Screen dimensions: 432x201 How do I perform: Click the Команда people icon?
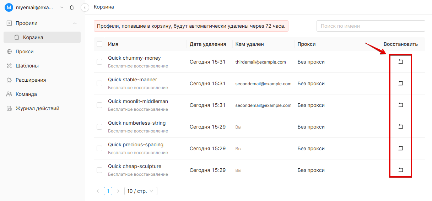9,94
